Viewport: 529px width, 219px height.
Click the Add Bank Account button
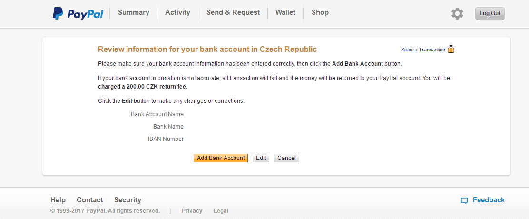pyautogui.click(x=221, y=158)
